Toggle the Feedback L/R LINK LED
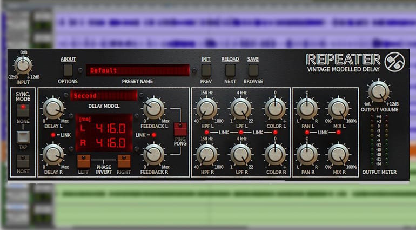This screenshot has height=230, width=416. pyautogui.click(x=153, y=135)
